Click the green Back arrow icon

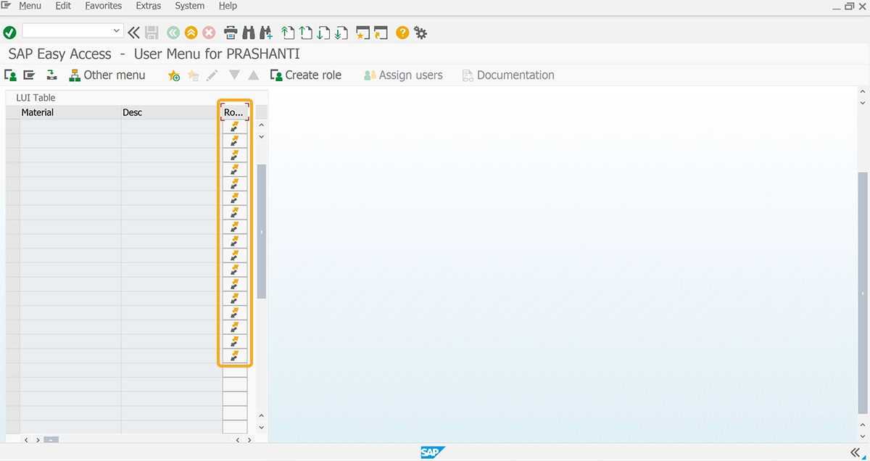click(x=173, y=33)
